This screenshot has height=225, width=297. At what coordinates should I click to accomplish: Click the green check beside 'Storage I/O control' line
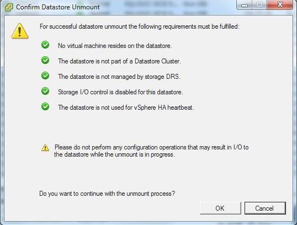click(x=45, y=91)
